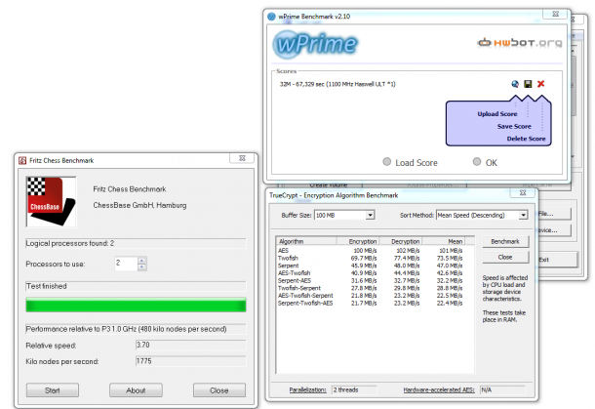Open the Buffer Size dropdown
595x409 pixels.
(x=370, y=216)
